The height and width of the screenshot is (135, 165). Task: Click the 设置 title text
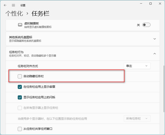tap(23, 5)
